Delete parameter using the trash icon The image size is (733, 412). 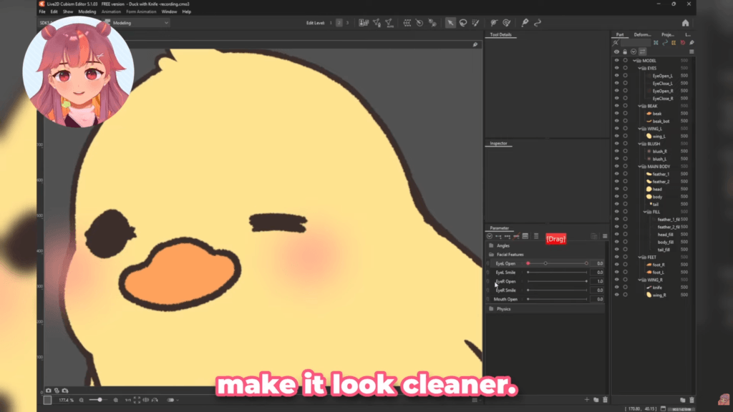click(x=605, y=400)
